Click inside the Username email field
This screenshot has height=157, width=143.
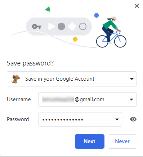click(x=87, y=99)
